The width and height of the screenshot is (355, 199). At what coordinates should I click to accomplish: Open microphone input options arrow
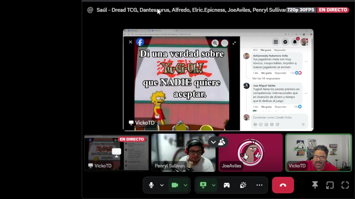162,185
